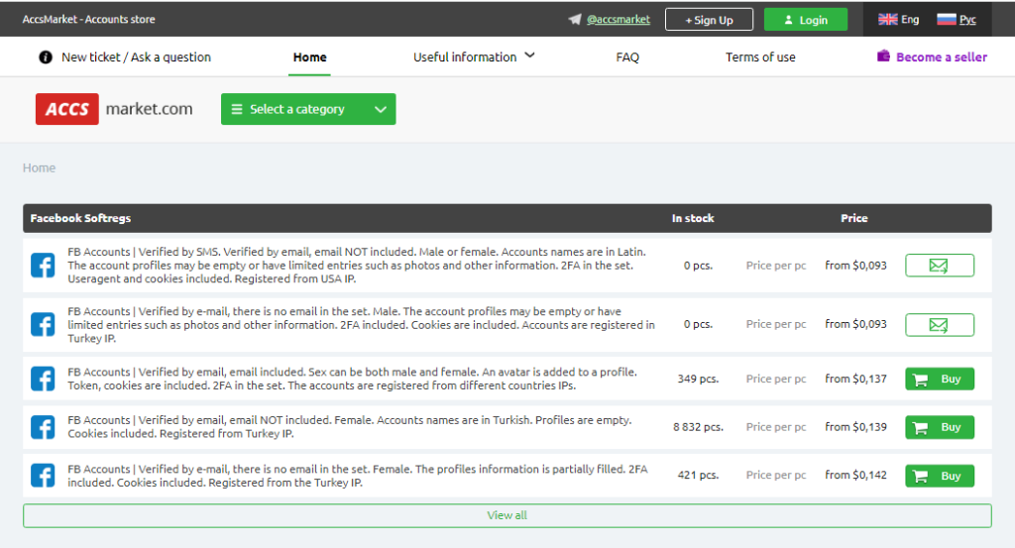
Task: Click the down arrow of Select a category
Action: point(381,109)
